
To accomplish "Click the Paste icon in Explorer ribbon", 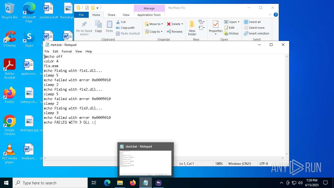I will (109, 27).
